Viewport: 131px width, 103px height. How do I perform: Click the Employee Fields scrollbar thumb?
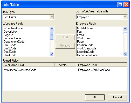coord(125,33)
